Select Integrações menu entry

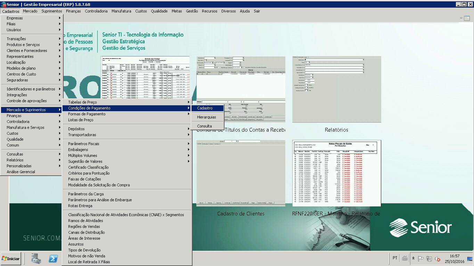(x=31, y=95)
